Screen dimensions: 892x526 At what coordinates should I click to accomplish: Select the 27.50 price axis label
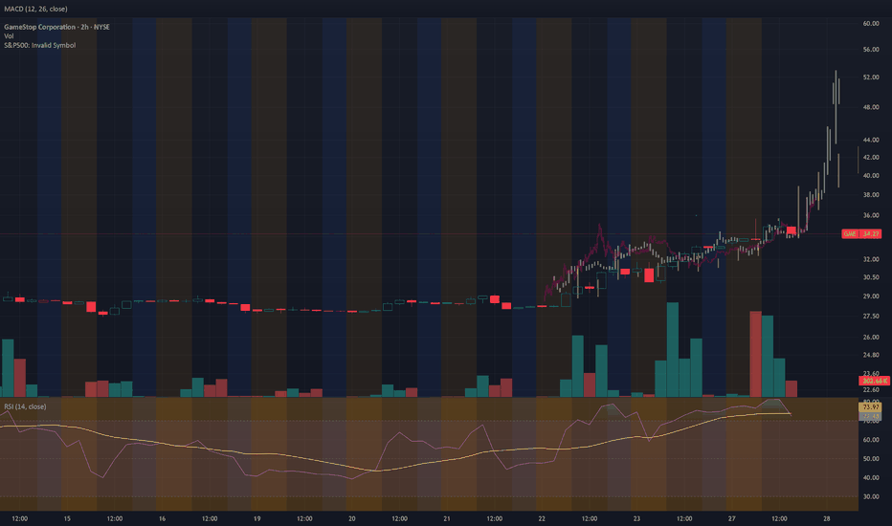[x=870, y=317]
